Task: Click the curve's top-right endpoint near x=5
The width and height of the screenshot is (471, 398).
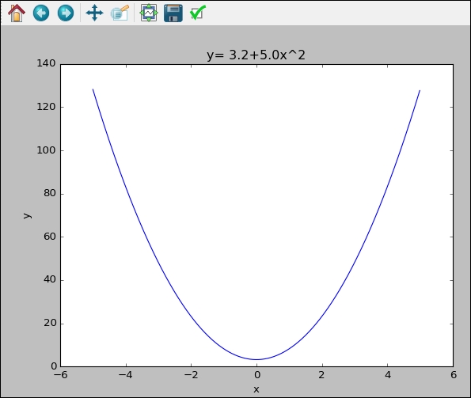Action: coord(420,90)
